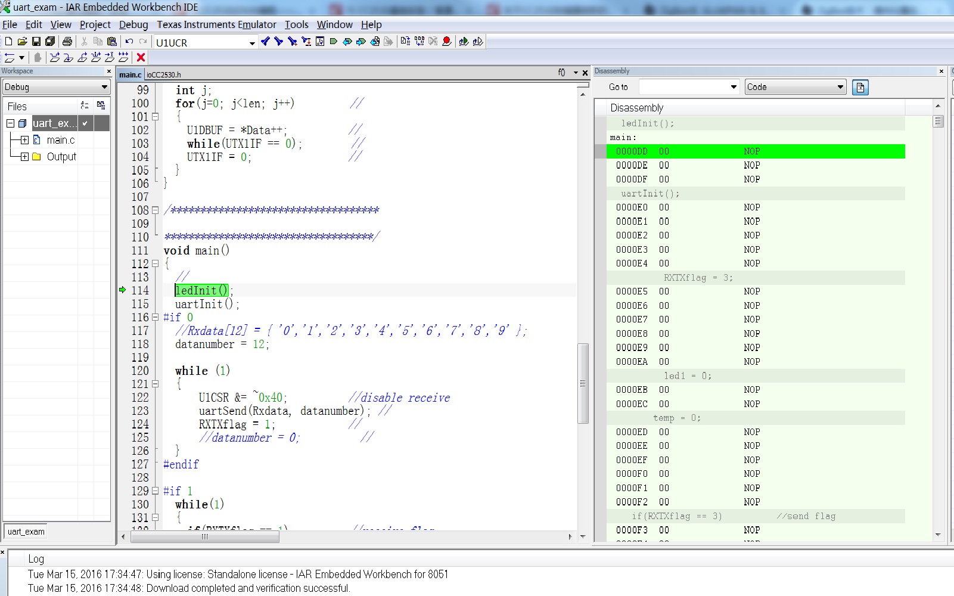
Task: Toggle mixed-mode button in Disassembly panel
Action: pos(860,87)
